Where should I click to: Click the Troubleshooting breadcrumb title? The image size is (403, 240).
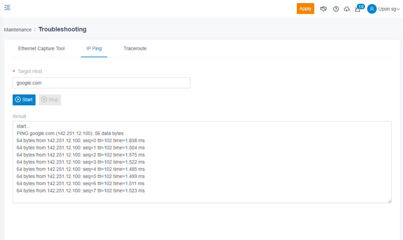tap(62, 29)
